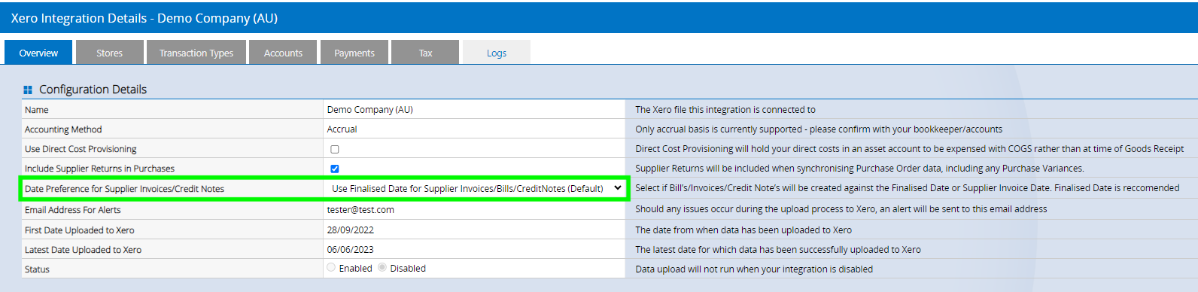Click latest upload date 06/06/2023
The image size is (1198, 292).
click(x=350, y=250)
